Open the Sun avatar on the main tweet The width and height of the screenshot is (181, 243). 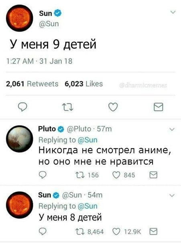click(20, 18)
